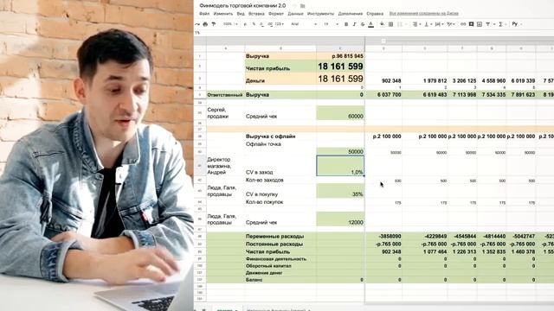Open text wrapping dropdown
This screenshot has height=311, width=554.
pos(439,24)
